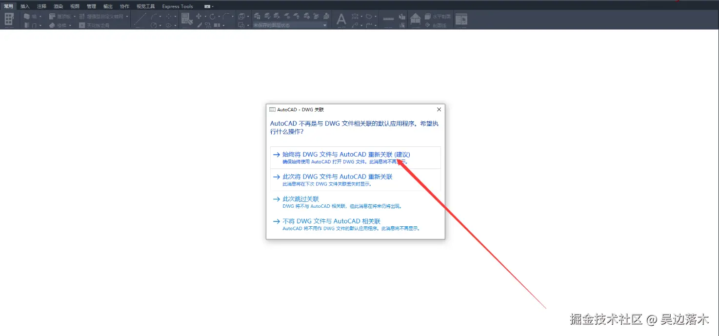Click the large Detail Components panel icon
The width and height of the screenshot is (719, 336).
point(461,20)
